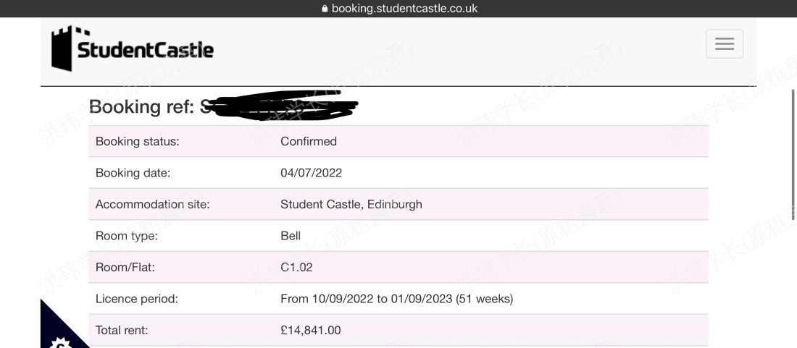Screen dimensions: 797x348
Task: Click the vertical scrollbar on the right edge
Action: 793,155
